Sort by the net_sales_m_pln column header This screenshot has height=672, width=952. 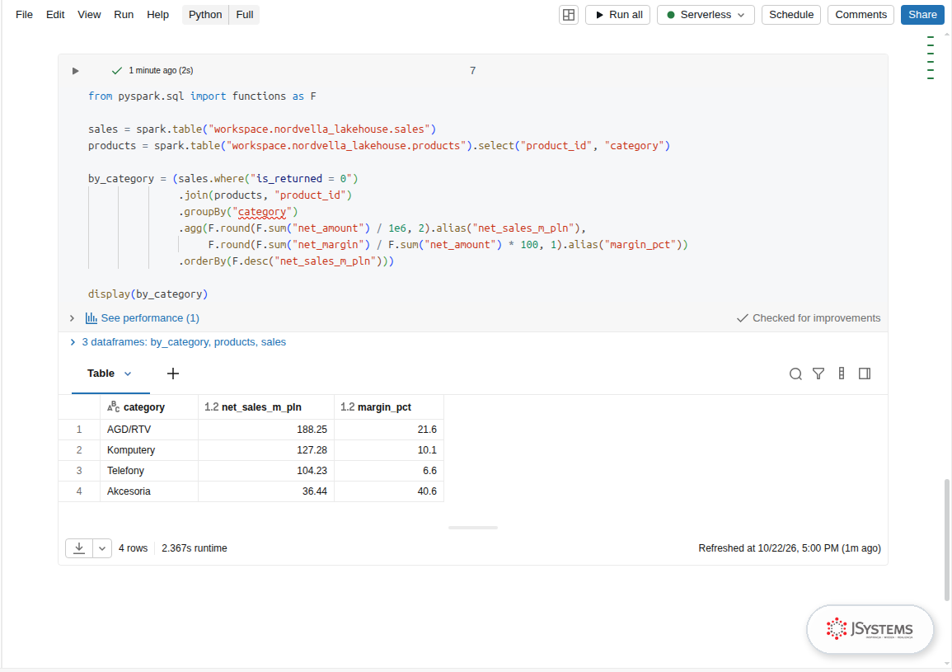[266, 407]
